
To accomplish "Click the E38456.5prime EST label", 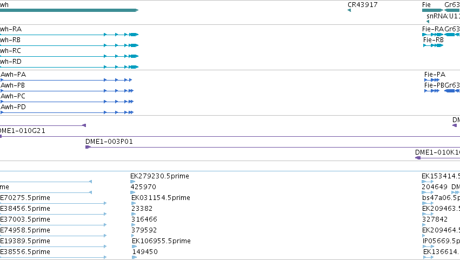I will point(25,209).
